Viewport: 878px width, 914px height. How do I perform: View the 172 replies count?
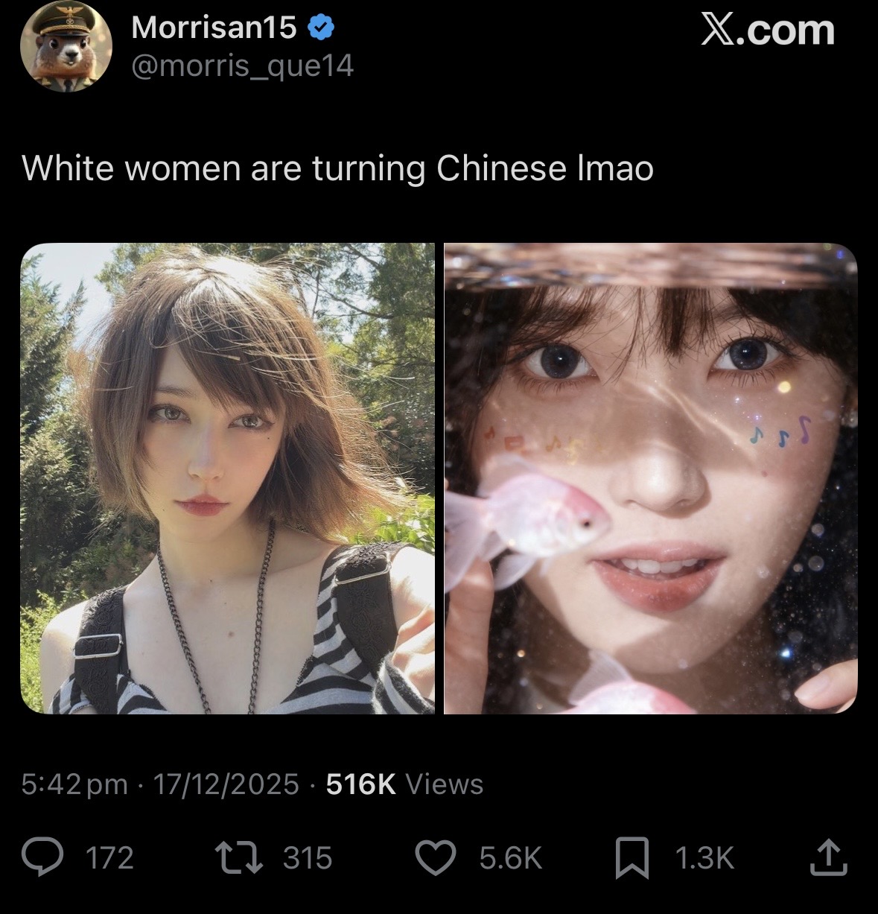110,858
